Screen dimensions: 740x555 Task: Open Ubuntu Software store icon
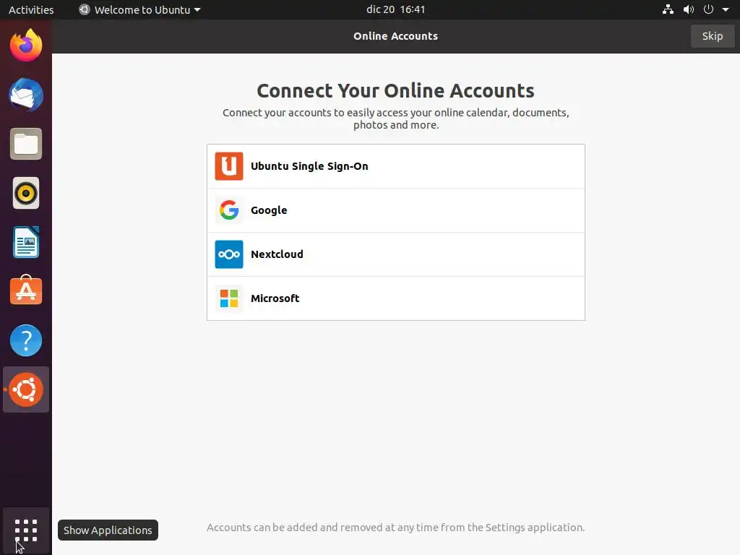(26, 291)
